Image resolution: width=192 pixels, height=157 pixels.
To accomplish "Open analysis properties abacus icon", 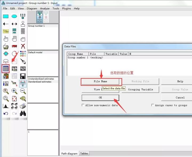I will (14, 69).
